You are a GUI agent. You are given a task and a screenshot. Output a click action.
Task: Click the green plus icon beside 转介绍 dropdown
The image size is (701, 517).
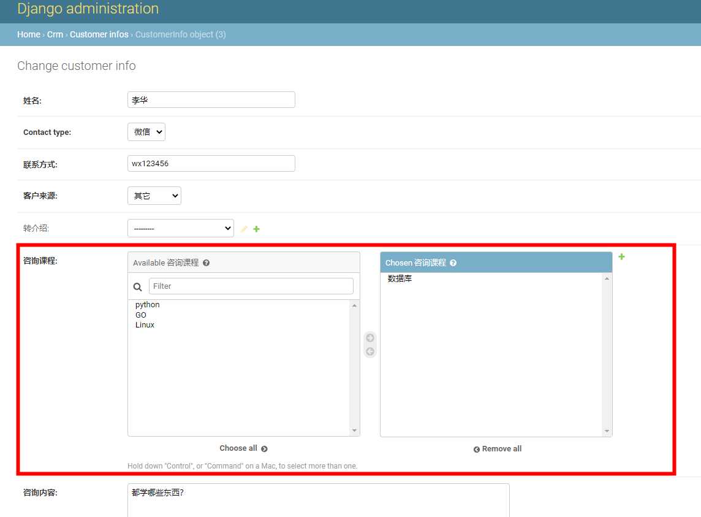256,229
